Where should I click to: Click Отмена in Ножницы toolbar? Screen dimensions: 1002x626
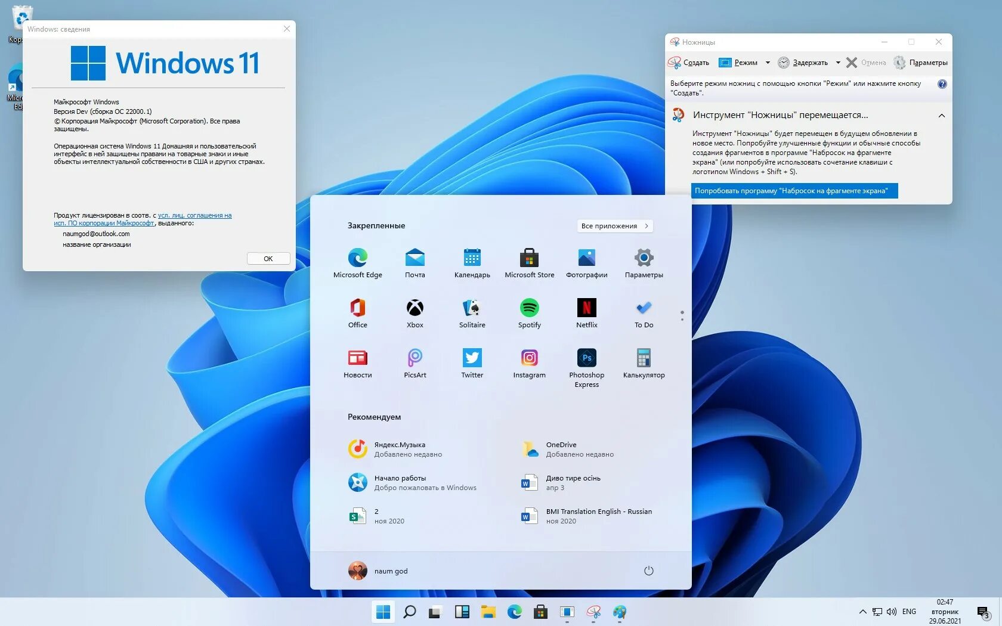point(866,63)
